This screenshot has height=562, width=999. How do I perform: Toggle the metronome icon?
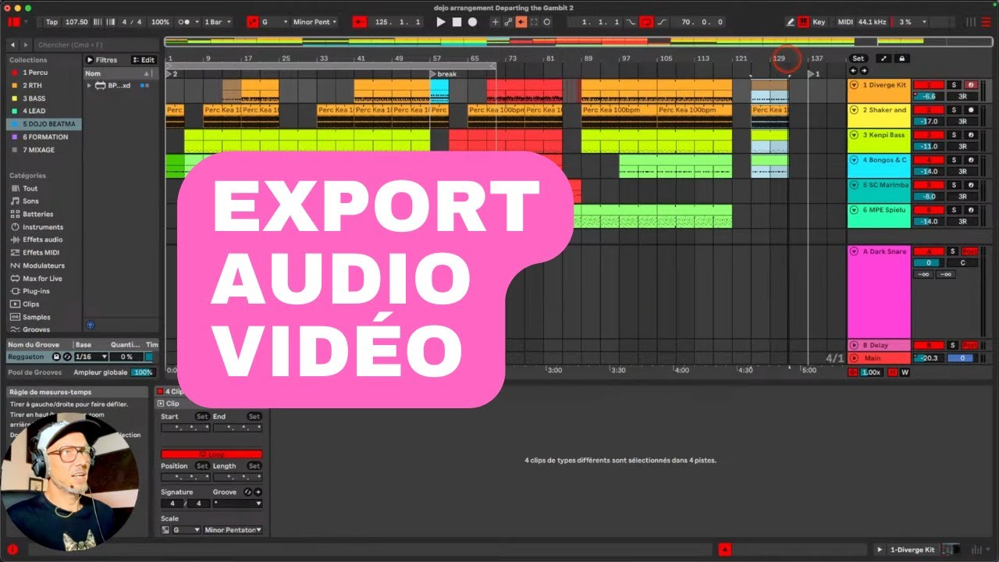tap(186, 22)
